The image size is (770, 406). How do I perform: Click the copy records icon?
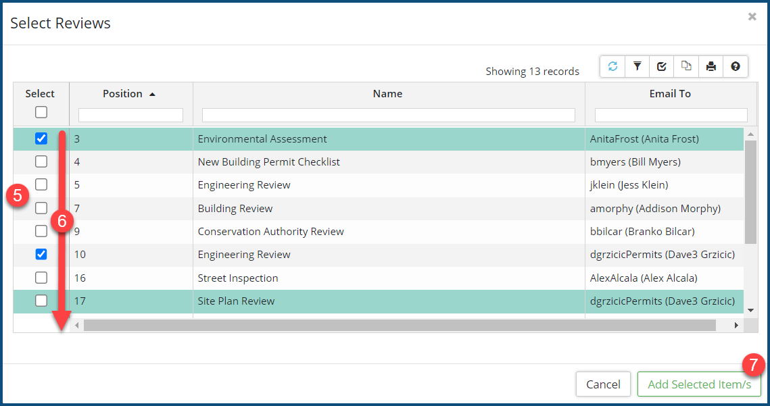(x=686, y=66)
